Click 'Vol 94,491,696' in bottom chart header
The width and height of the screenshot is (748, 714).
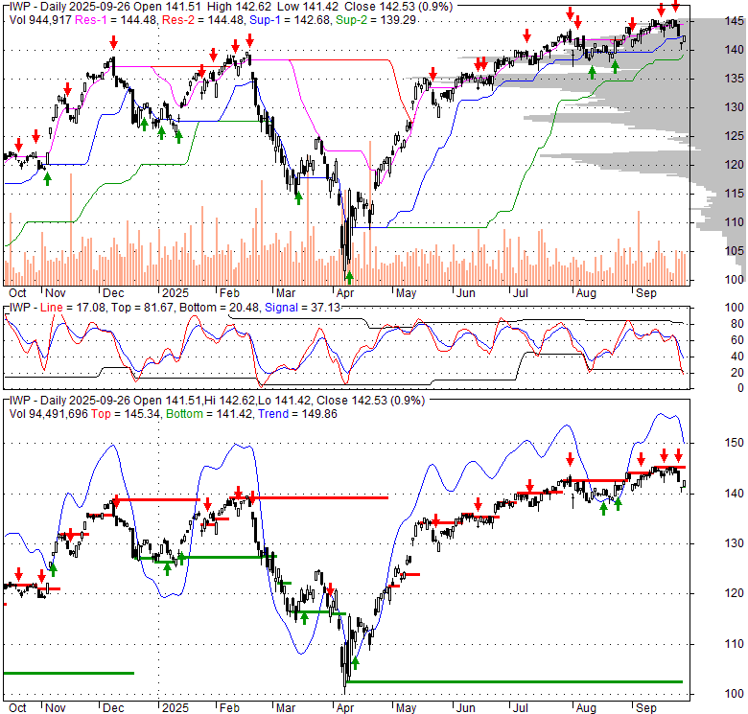(48, 414)
